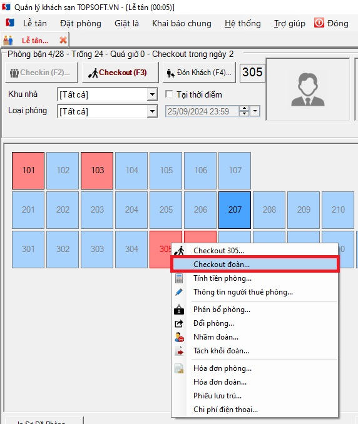Select room 203 tile
358x424 pixels.
pyautogui.click(x=97, y=210)
